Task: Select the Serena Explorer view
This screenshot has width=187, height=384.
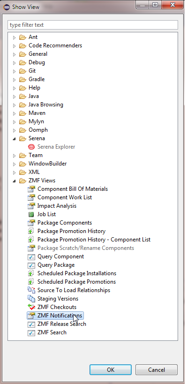Action: [x=56, y=147]
